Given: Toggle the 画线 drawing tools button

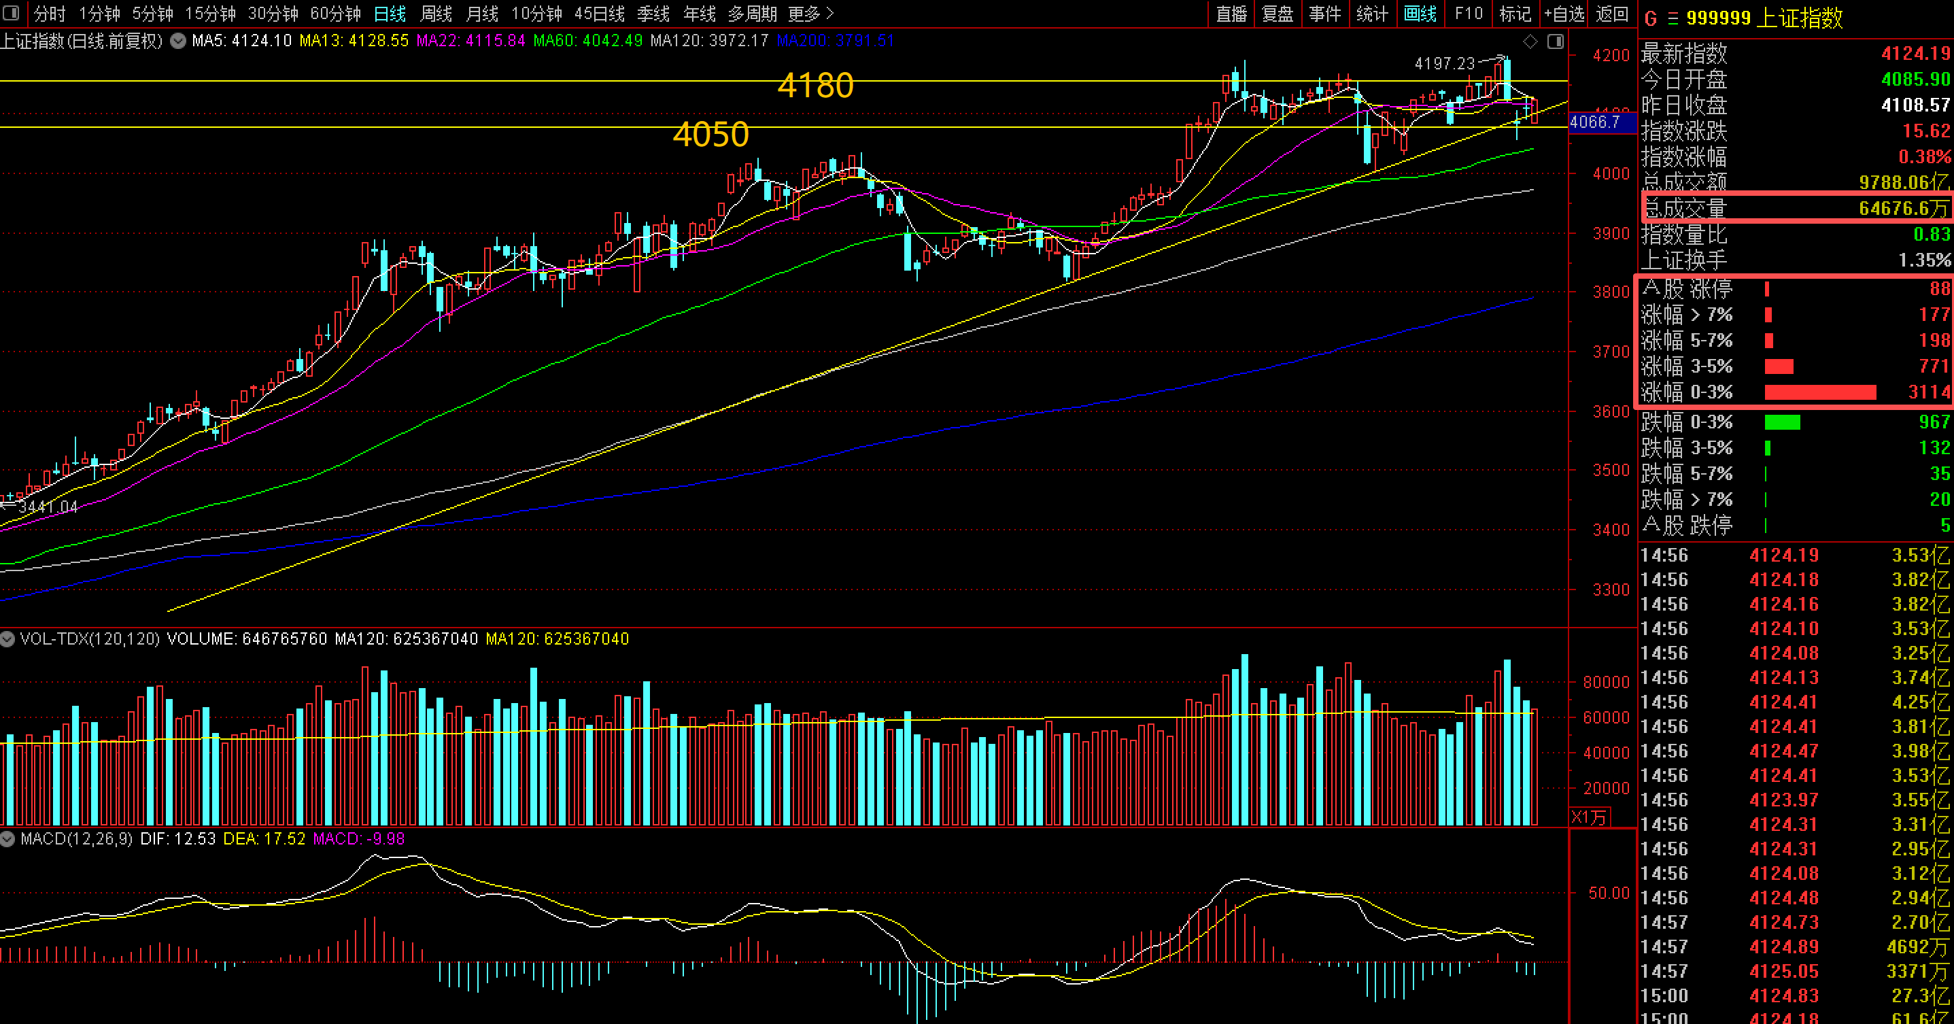Looking at the screenshot, I should (1420, 14).
